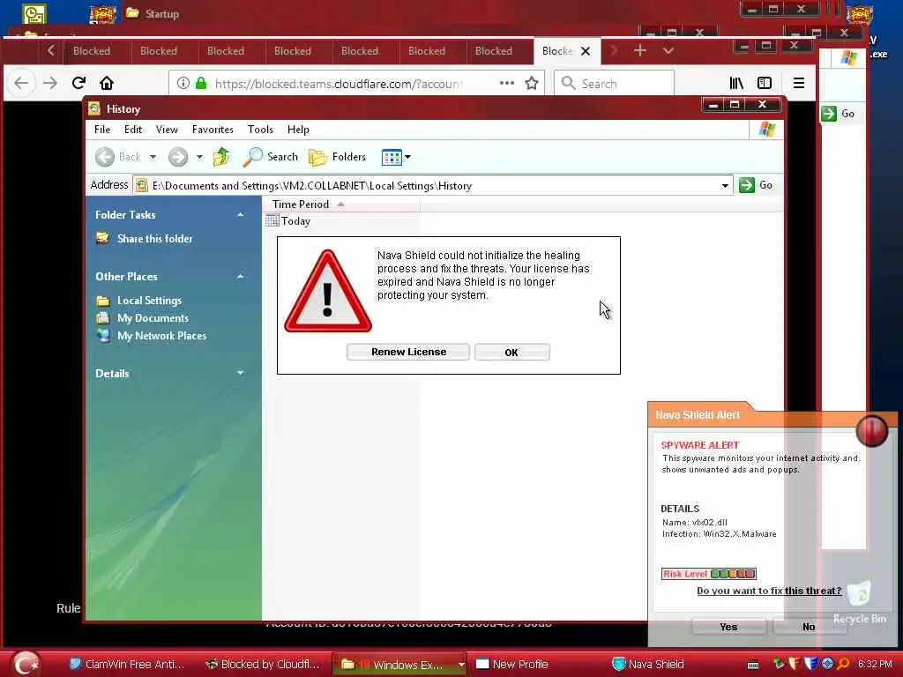Click Go button beside History address bar
This screenshot has height=677, width=903.
click(x=756, y=185)
